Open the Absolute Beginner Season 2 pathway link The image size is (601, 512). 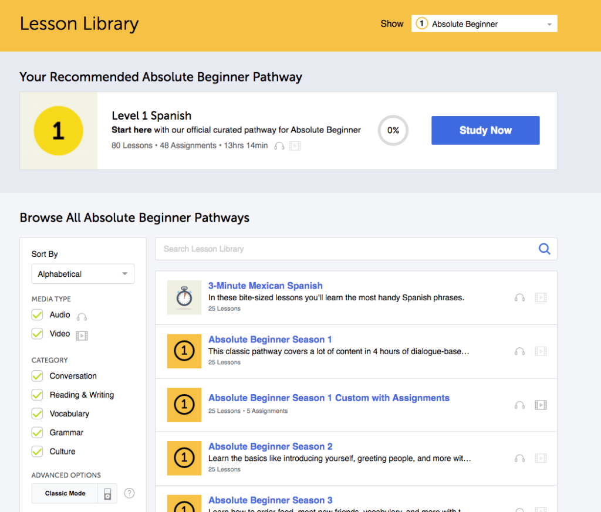pyautogui.click(x=271, y=446)
